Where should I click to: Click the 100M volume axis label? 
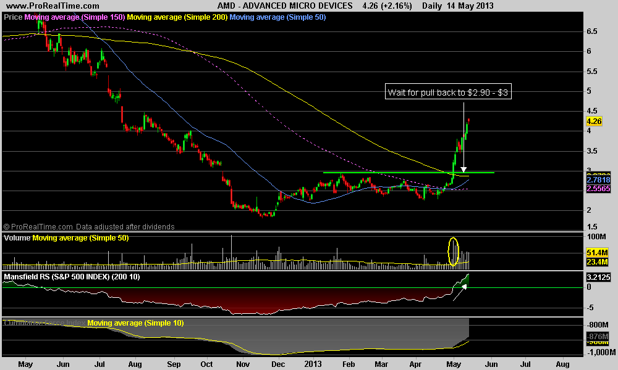pos(596,237)
